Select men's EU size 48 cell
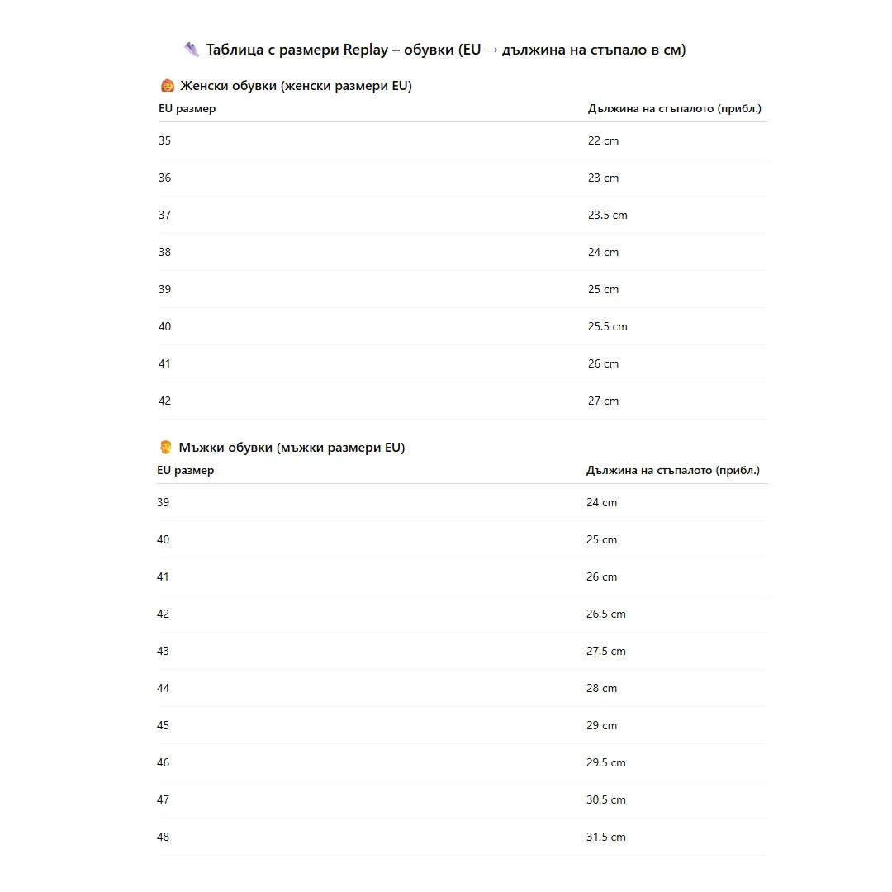The width and height of the screenshot is (892, 892). click(164, 837)
